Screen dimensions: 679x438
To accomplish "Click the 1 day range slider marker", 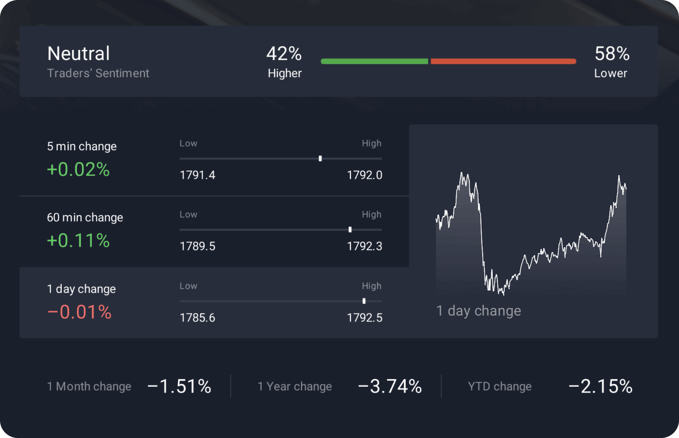I will pos(364,301).
